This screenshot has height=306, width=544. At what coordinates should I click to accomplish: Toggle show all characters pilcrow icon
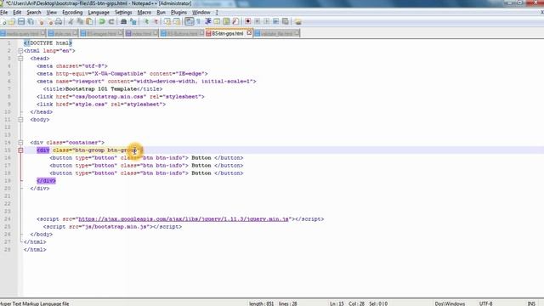199,21
